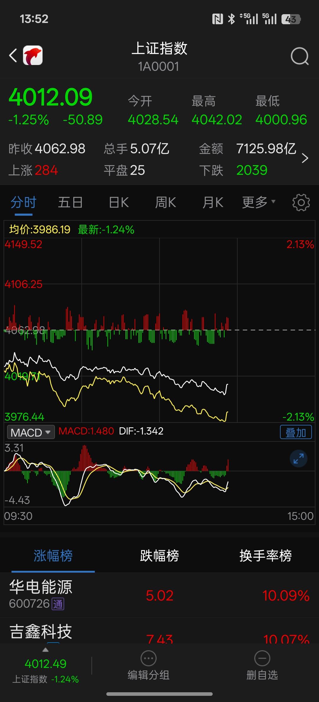Screen dimensions: 319x702
Task: Open the red dolphin app logo
Action: point(33,55)
